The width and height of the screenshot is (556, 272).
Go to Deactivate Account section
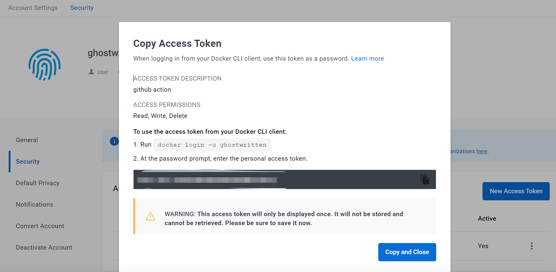(x=44, y=248)
